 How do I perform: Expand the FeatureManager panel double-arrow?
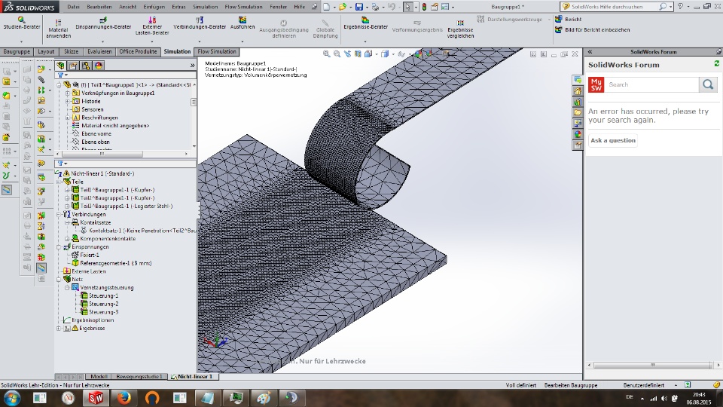[192, 66]
